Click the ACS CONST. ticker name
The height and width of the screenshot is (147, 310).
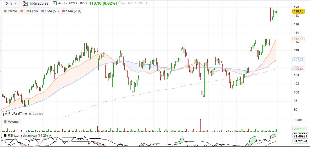(x=78, y=3)
